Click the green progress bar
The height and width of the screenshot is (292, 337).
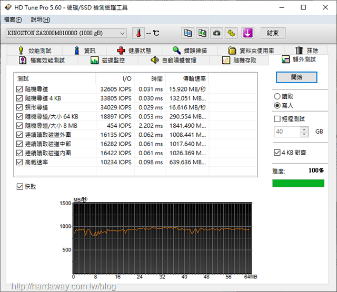299,184
